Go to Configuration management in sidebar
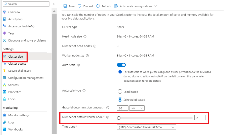Screen dimensions: 230x135 [26, 78]
